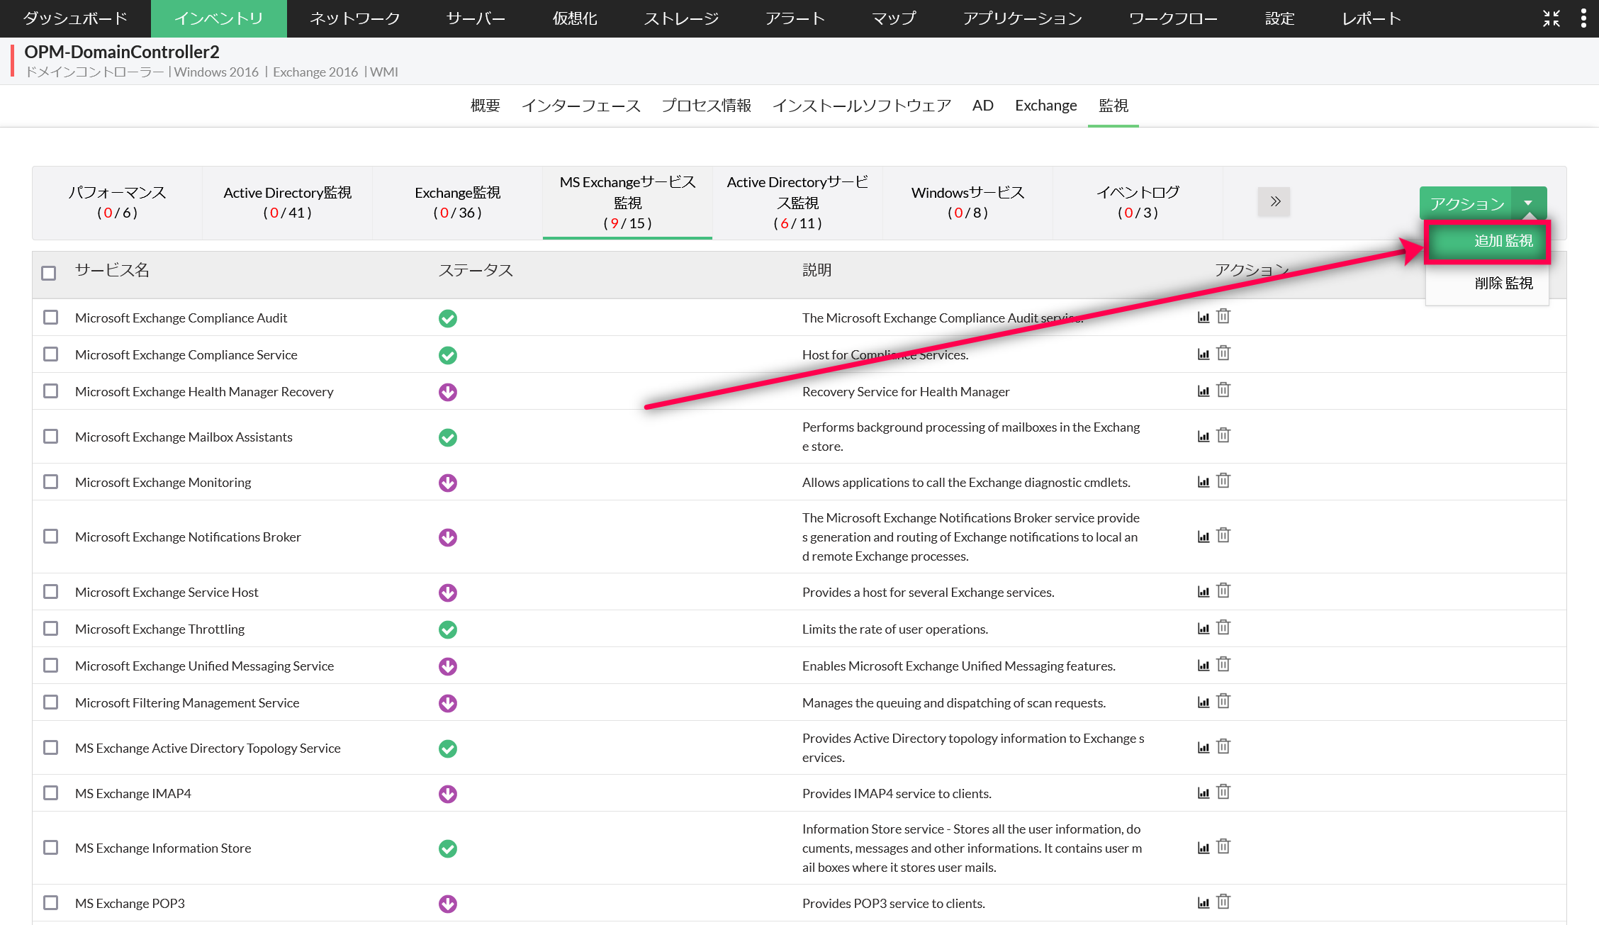Choose 削除 監視 from the dropdown menu
Image resolution: width=1599 pixels, height=925 pixels.
point(1503,284)
